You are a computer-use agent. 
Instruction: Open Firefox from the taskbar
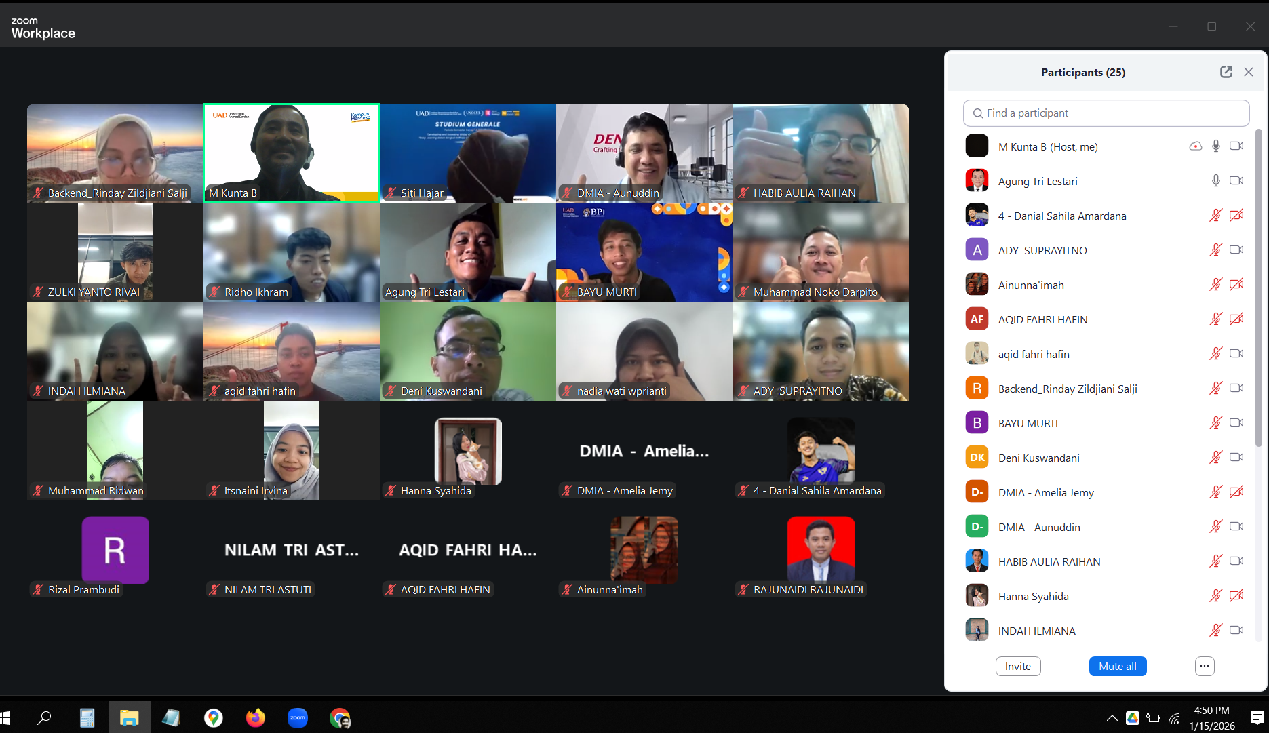click(256, 717)
